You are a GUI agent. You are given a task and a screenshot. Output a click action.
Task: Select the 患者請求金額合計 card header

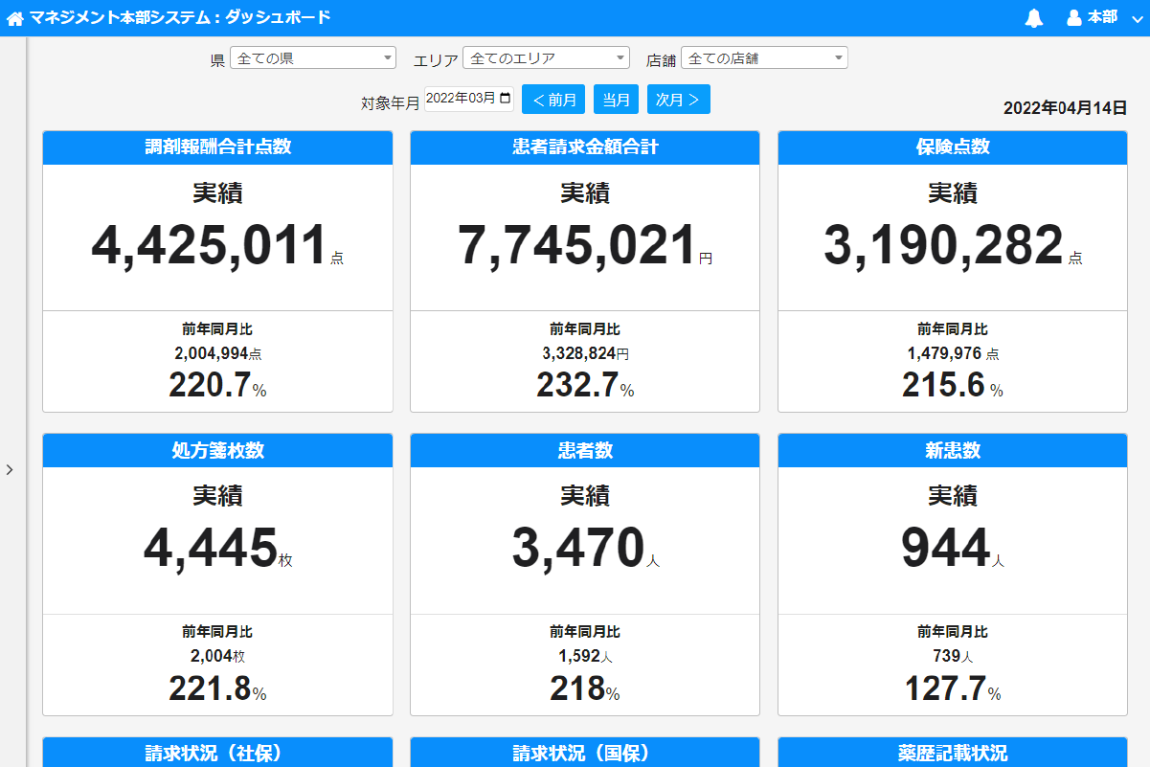(585, 147)
